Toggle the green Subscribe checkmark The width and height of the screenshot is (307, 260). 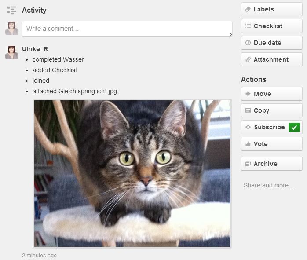(x=294, y=127)
